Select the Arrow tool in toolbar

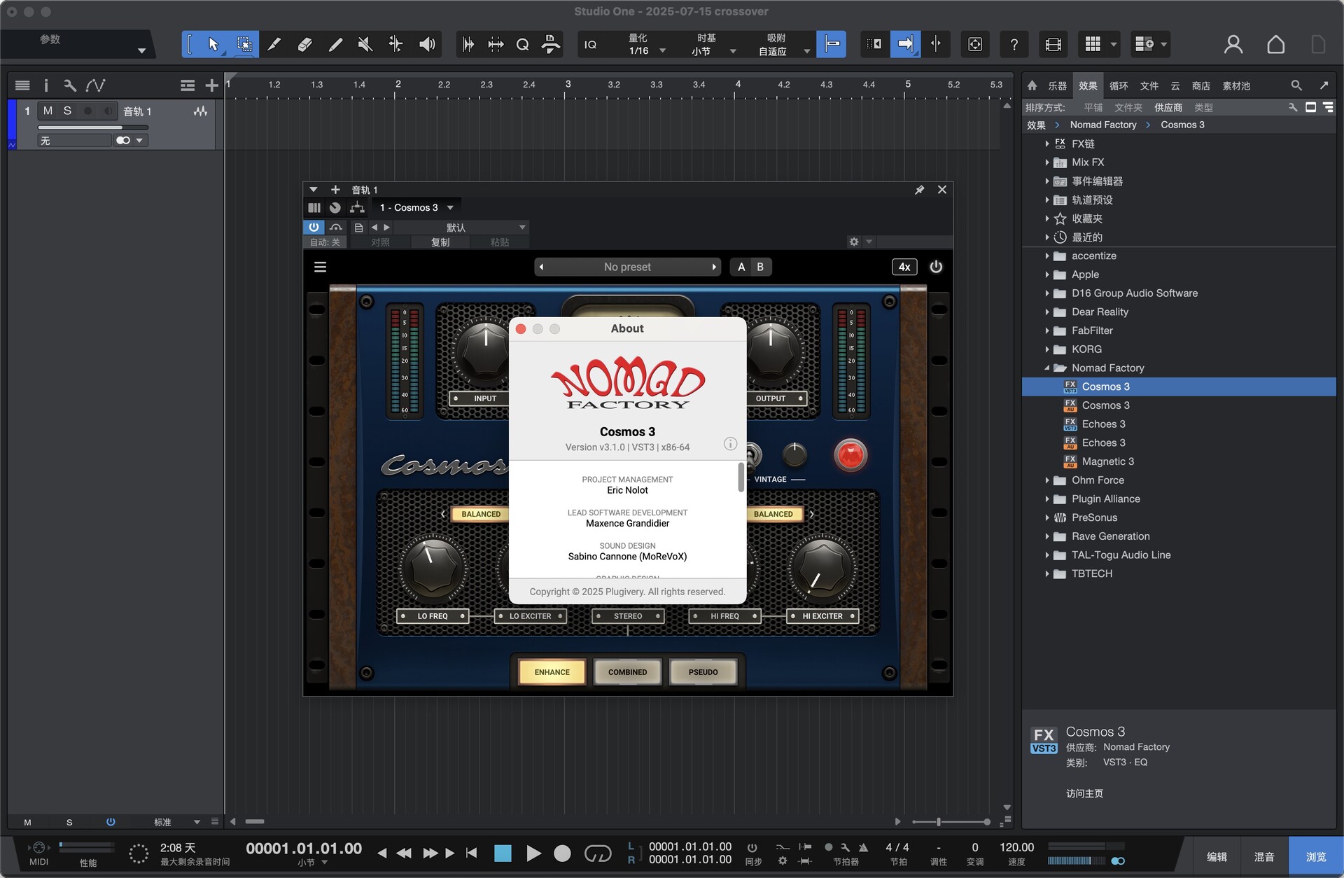pos(213,45)
